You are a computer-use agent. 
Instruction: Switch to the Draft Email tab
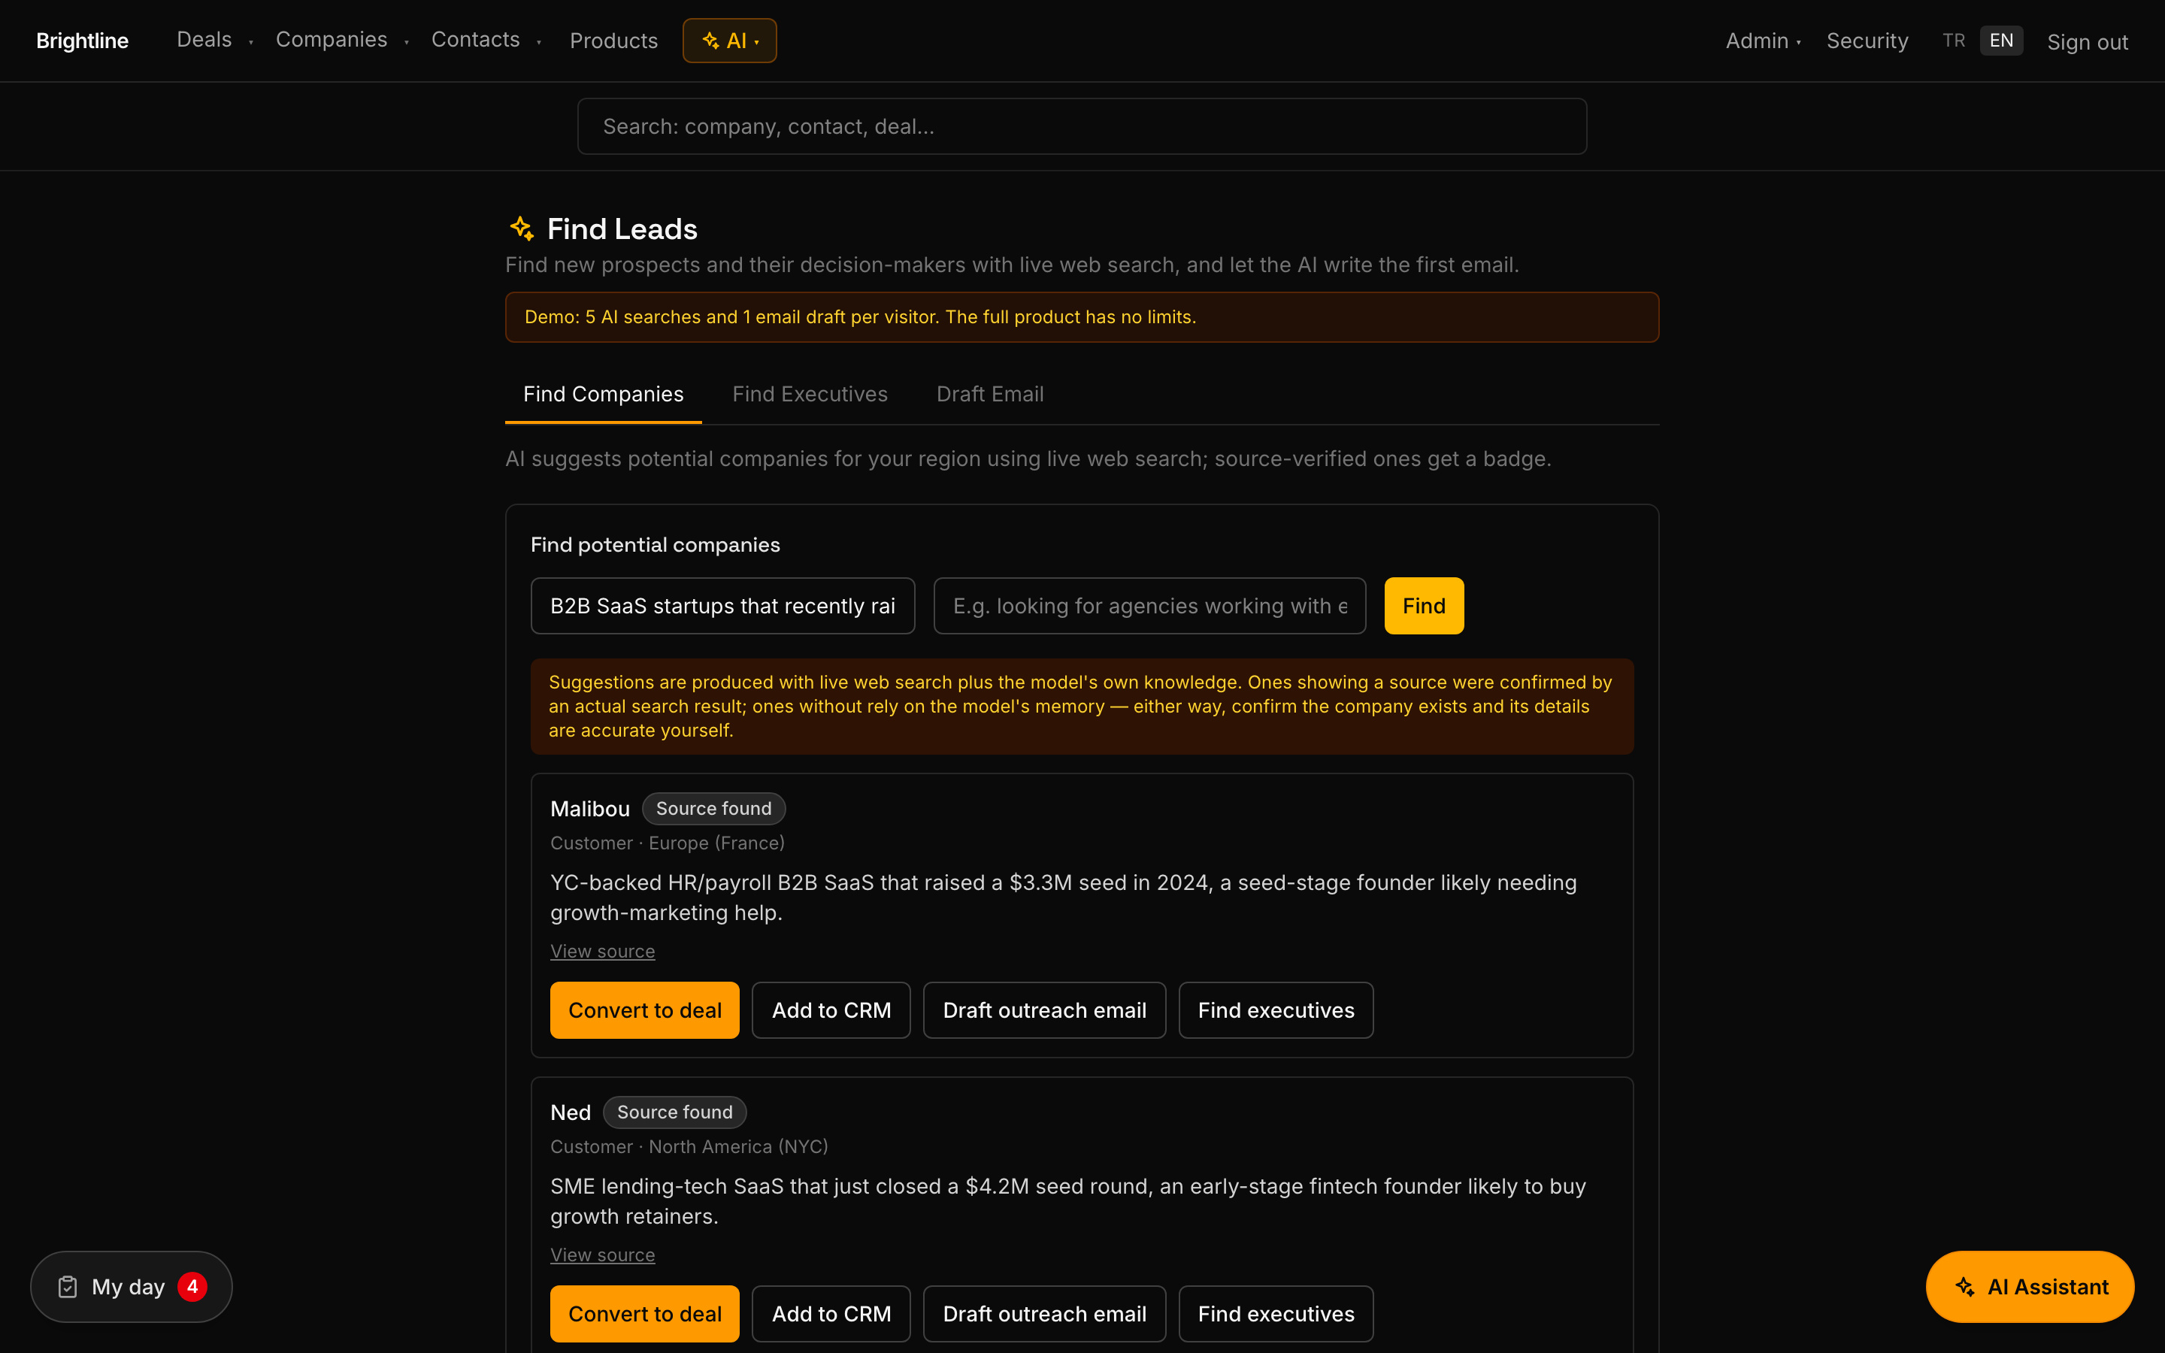point(989,394)
